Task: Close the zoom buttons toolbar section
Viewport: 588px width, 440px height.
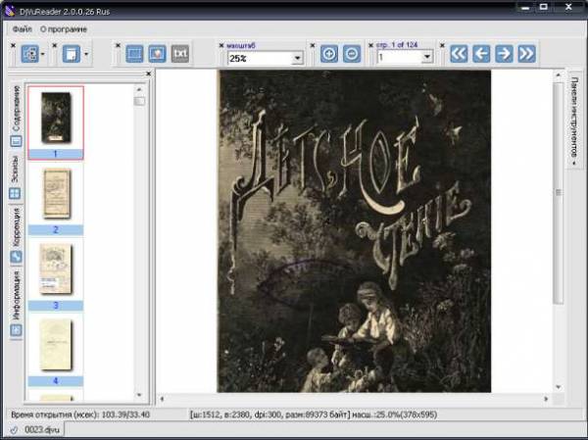Action: [x=313, y=45]
